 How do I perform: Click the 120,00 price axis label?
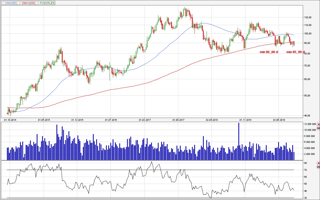[x=308, y=17]
